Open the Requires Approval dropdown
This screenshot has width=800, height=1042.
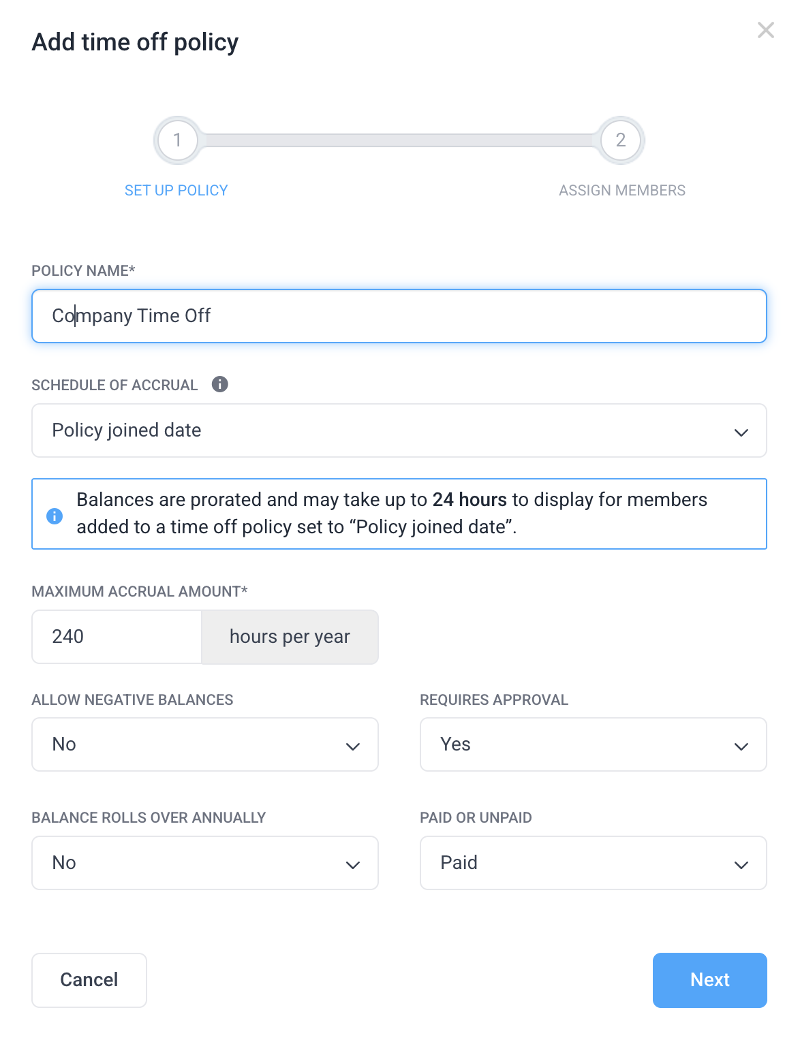coord(593,744)
